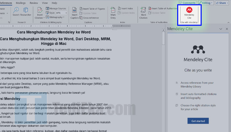The height and width of the screenshot is (132, 231).
Task: Open the Mendeley Cite ribbon button
Action: (x=189, y=13)
